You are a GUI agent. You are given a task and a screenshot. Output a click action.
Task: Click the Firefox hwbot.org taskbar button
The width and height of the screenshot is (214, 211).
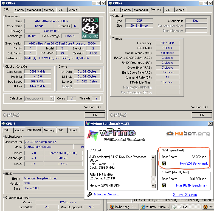[124, 207]
